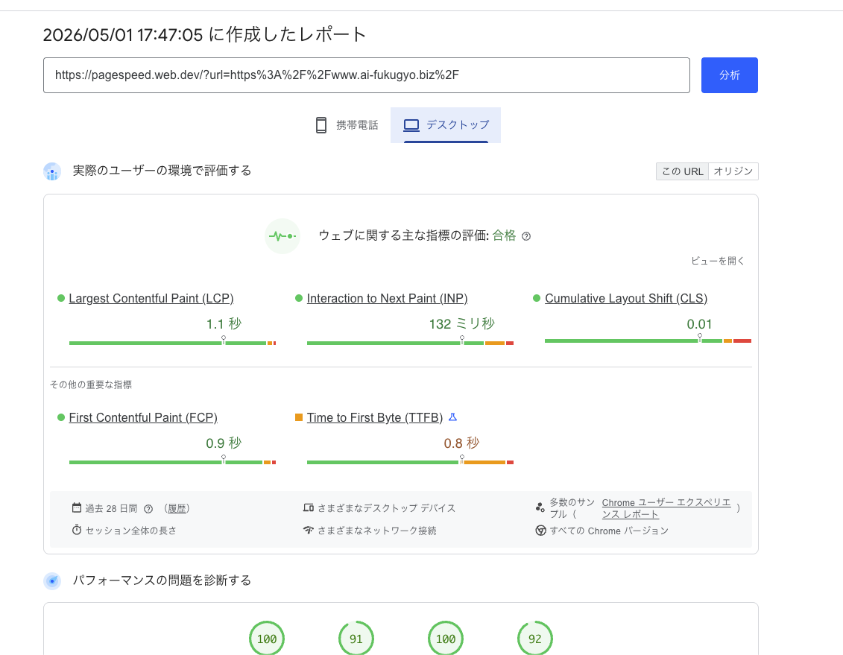Click the LCP value 1.1 秒

[224, 324]
